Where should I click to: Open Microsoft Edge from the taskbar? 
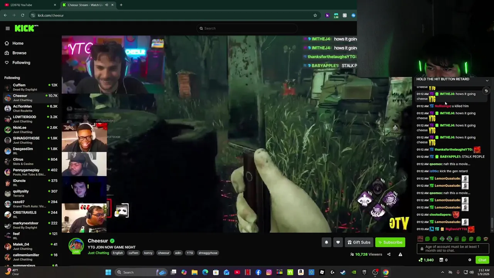click(x=205, y=272)
